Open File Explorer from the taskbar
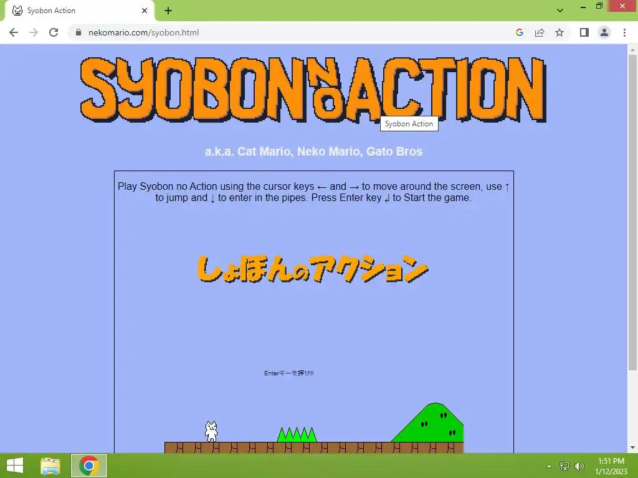 pyautogui.click(x=50, y=466)
